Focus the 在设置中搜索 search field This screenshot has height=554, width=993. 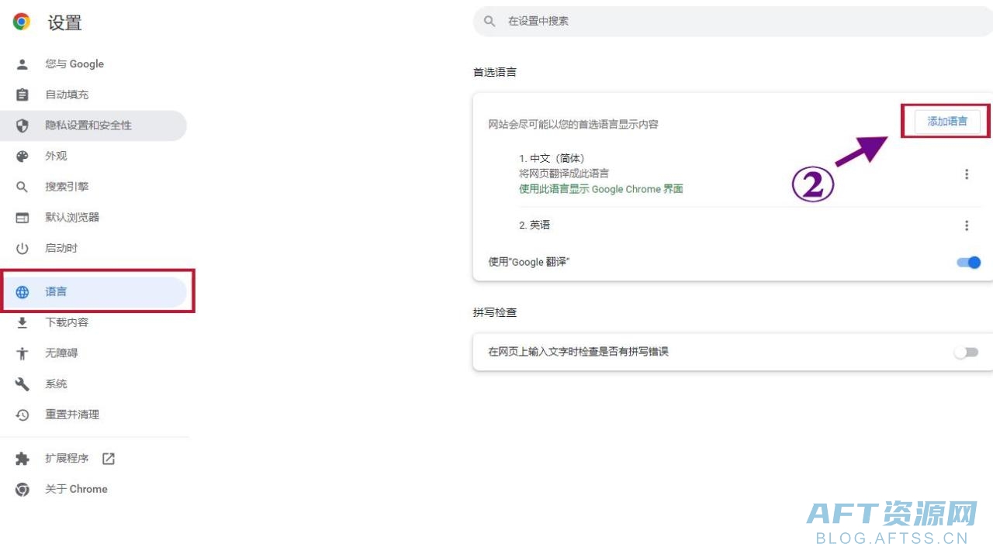733,22
